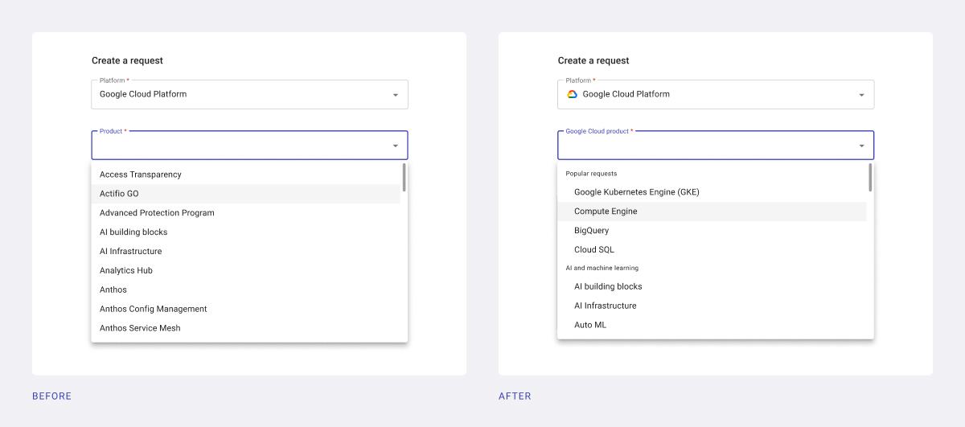Click the BEFORE Platform field showing Google Cloud Platform
965x427 pixels.
coord(249,94)
